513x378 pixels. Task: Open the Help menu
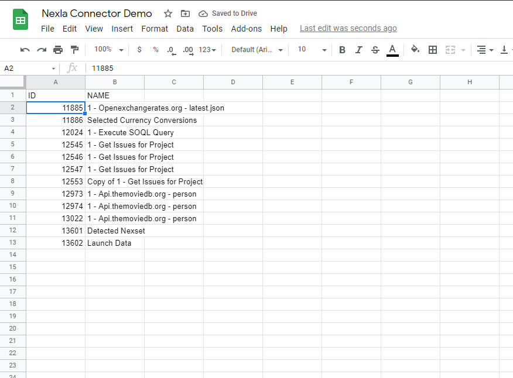click(x=279, y=29)
